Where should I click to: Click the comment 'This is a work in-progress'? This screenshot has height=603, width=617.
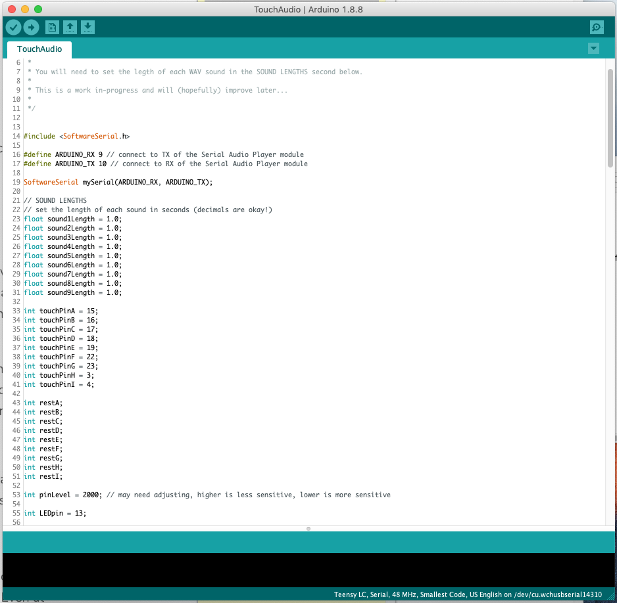158,91
